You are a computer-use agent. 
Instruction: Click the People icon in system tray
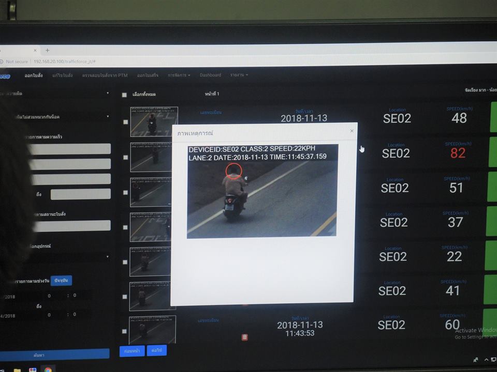click(x=476, y=360)
